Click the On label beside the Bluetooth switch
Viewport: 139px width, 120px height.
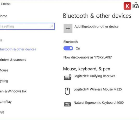tap(78, 48)
